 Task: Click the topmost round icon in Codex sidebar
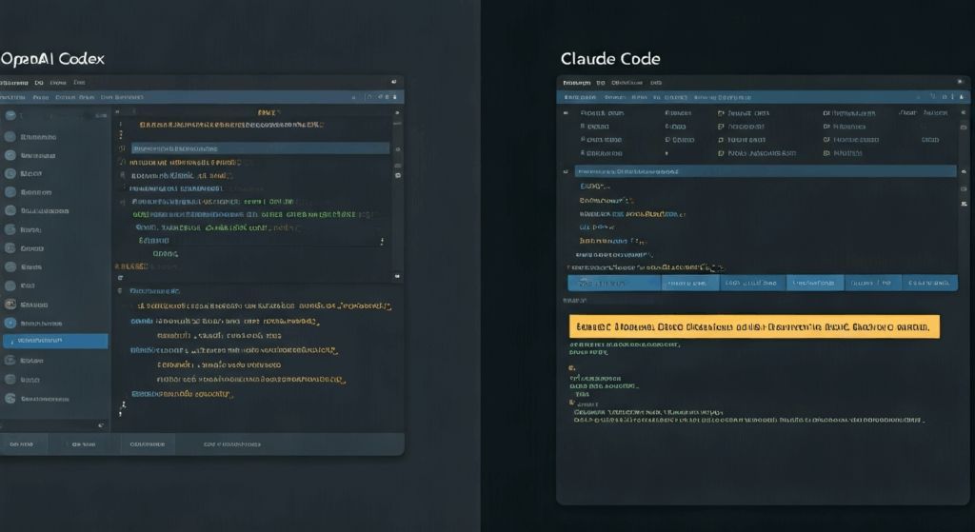tap(10, 115)
